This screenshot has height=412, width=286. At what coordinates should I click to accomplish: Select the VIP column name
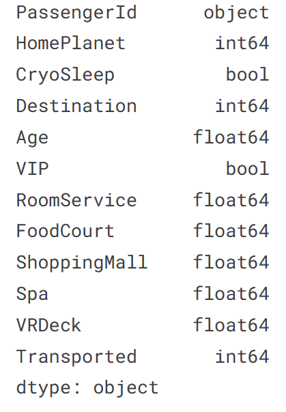tap(32, 169)
